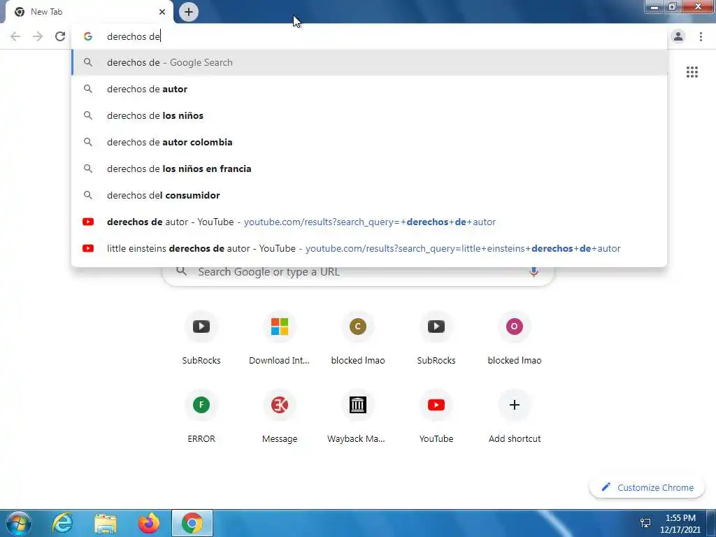Open the Google apps grid icon
This screenshot has width=716, height=537.
click(692, 72)
